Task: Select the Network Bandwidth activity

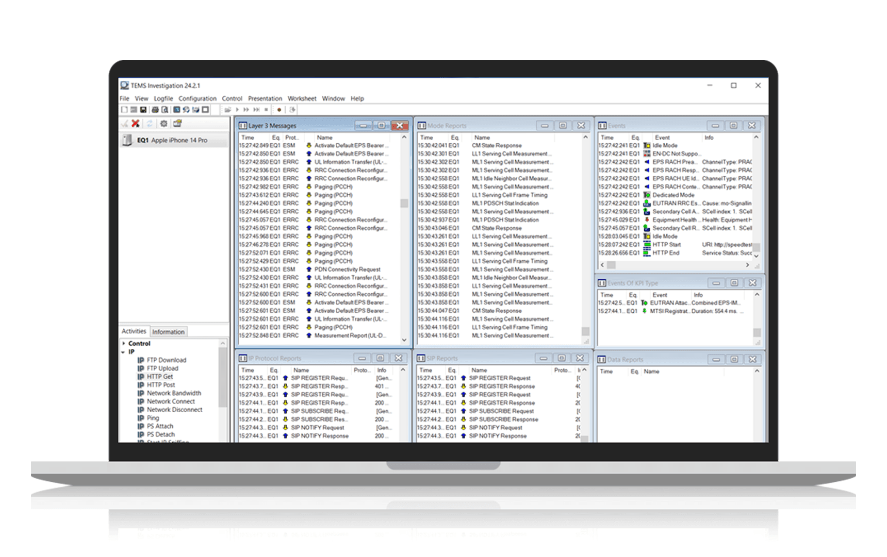Action: pyautogui.click(x=174, y=393)
